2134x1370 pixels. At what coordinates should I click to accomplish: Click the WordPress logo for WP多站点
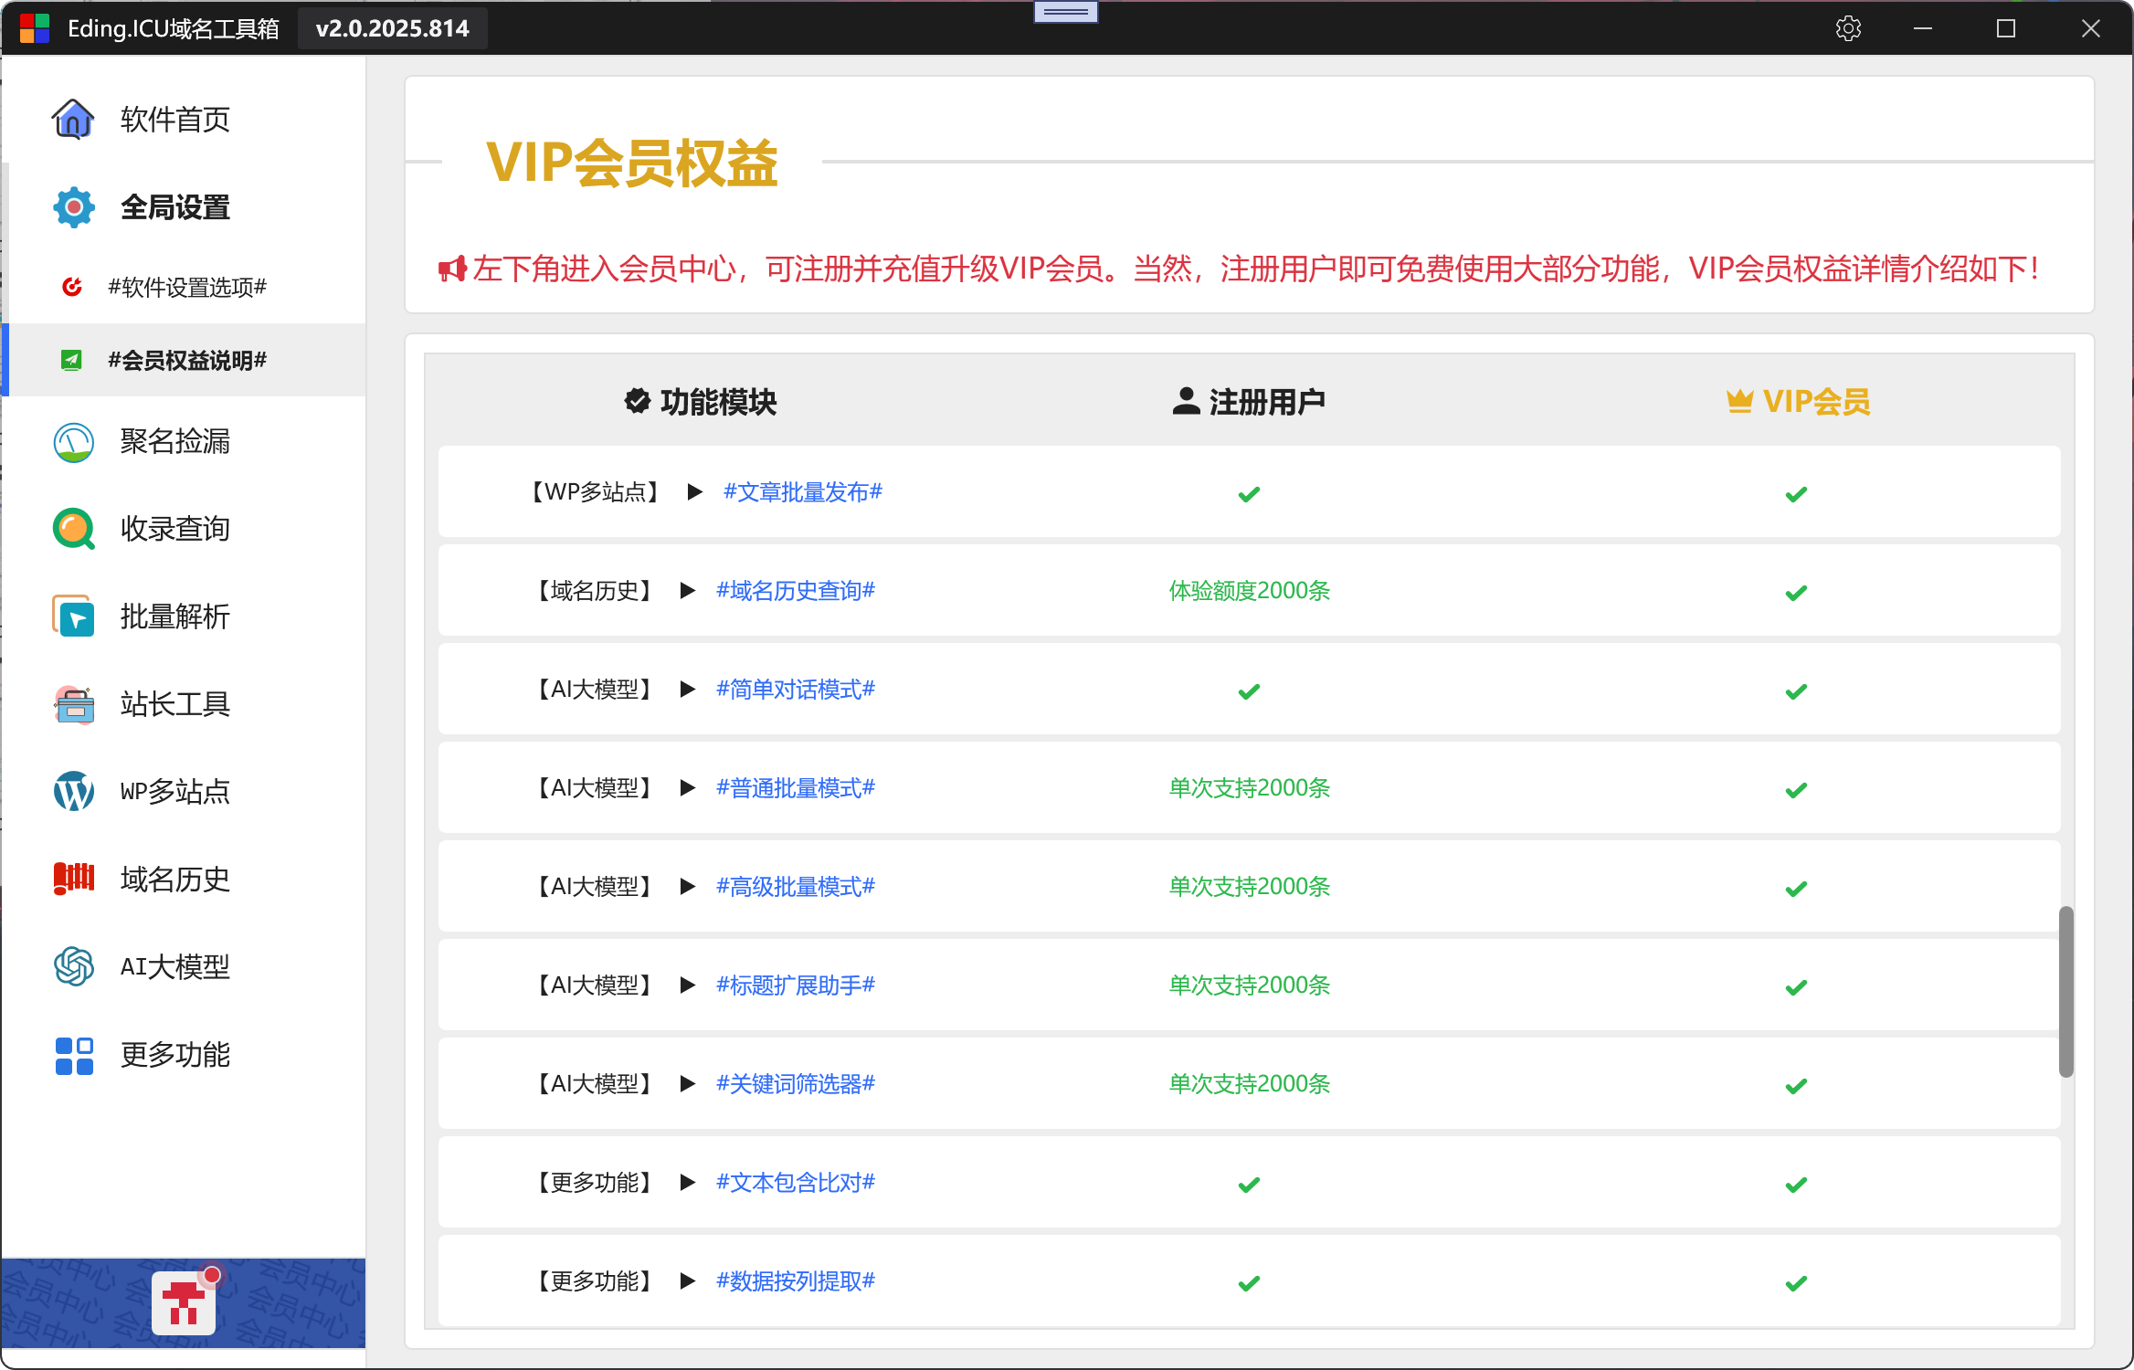coord(73,791)
